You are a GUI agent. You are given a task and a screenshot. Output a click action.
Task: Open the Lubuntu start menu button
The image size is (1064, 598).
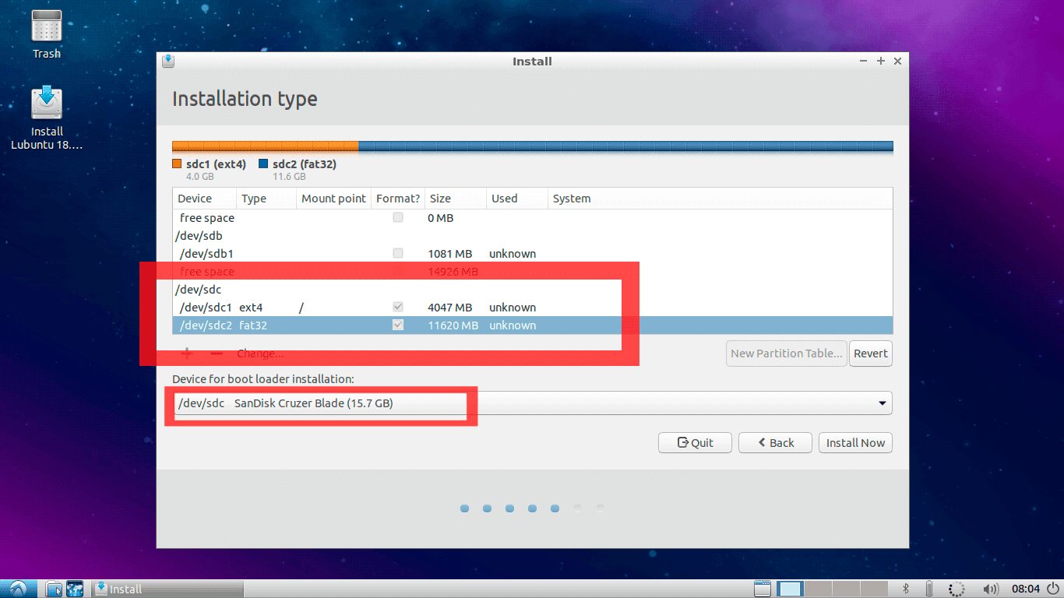coord(19,589)
